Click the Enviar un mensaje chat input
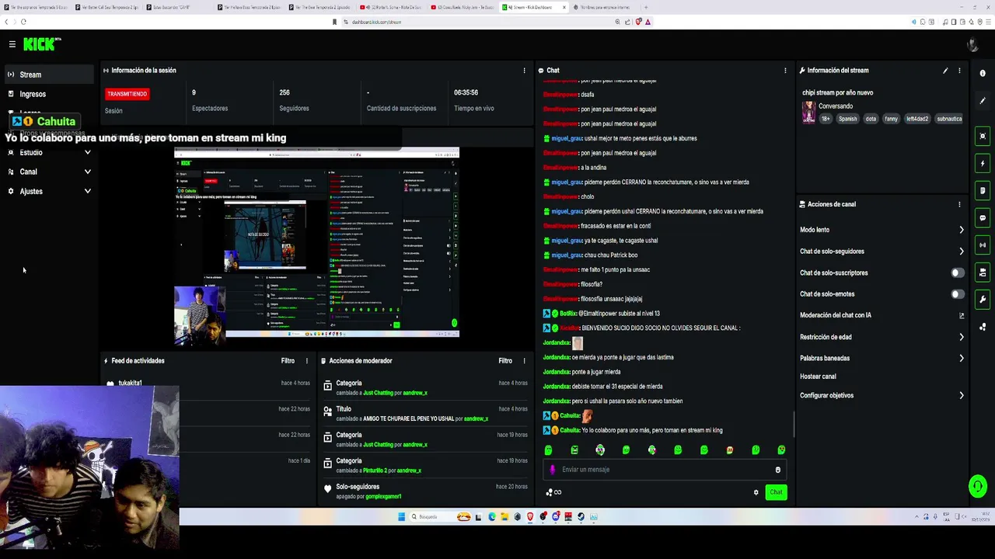 665,470
